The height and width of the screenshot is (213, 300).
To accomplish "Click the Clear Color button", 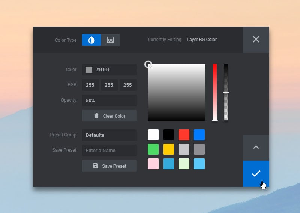I will point(109,116).
